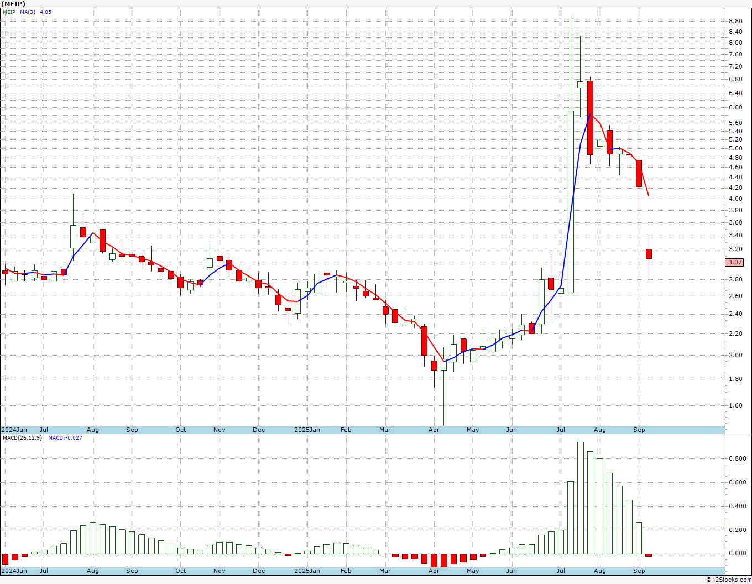Select the MACD(26,12,9) indicator label
The image size is (752, 584).
point(22,438)
